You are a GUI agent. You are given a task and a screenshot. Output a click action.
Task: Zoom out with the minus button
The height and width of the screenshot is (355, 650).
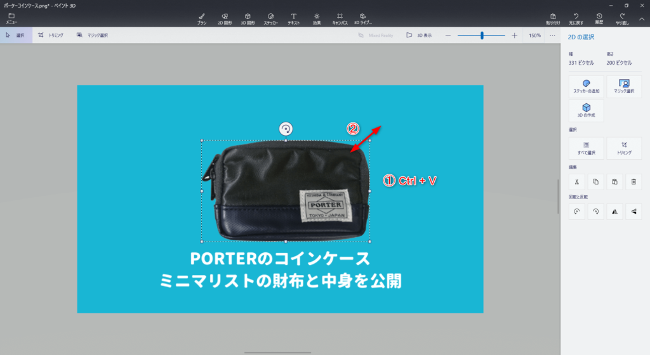(x=448, y=35)
